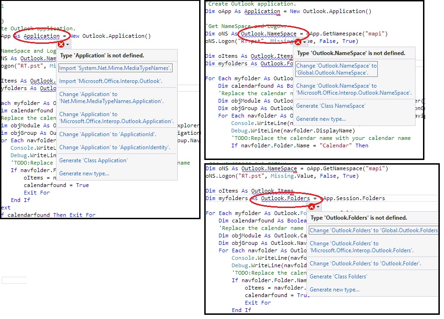Click Generate 'Class Application' option
Image resolution: width=444 pixels, height=319 pixels.
93,160
